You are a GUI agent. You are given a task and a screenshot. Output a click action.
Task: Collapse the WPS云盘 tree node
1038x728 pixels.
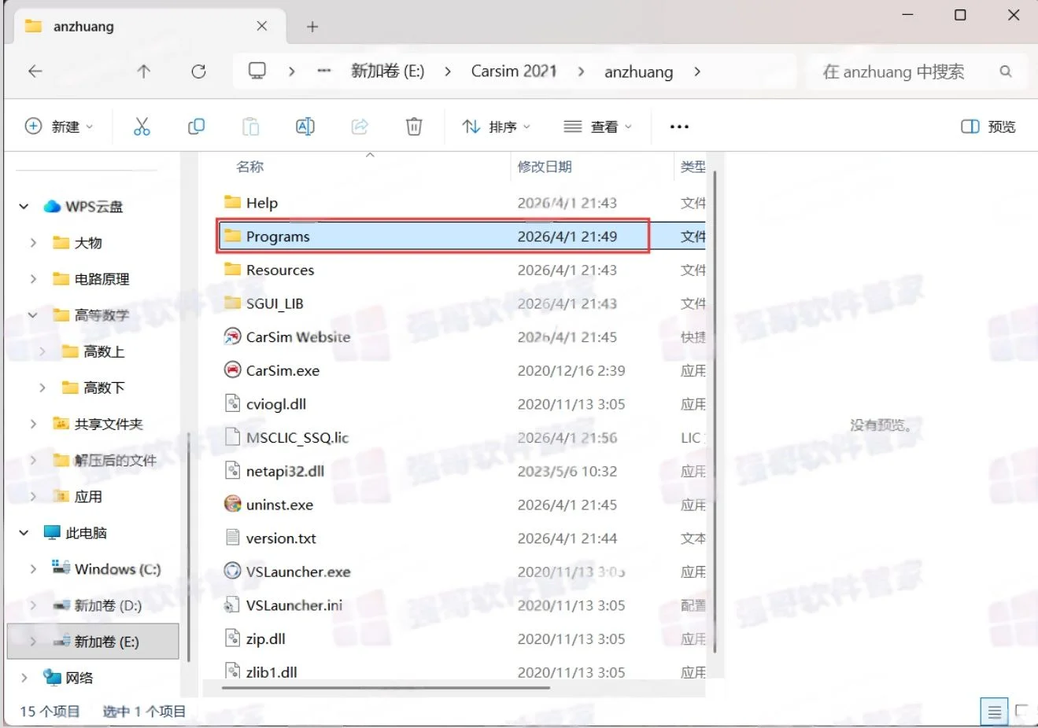tap(24, 207)
